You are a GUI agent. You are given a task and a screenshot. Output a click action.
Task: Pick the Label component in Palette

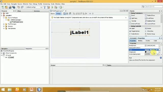point(132,28)
